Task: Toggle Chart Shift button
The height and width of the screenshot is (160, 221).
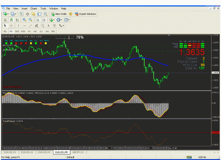Action: [x=44, y=20]
